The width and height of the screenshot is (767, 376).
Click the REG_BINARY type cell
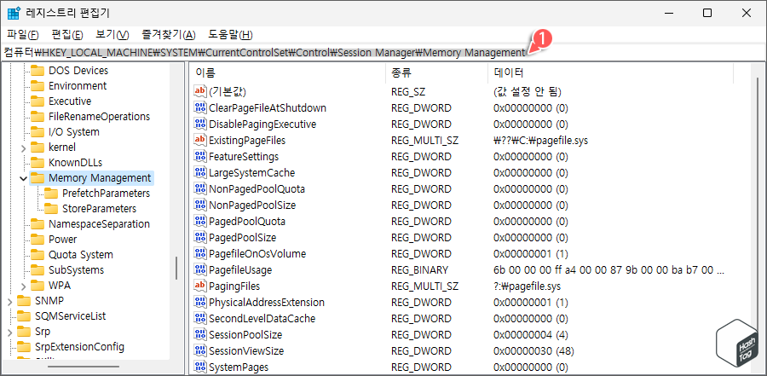pos(419,270)
